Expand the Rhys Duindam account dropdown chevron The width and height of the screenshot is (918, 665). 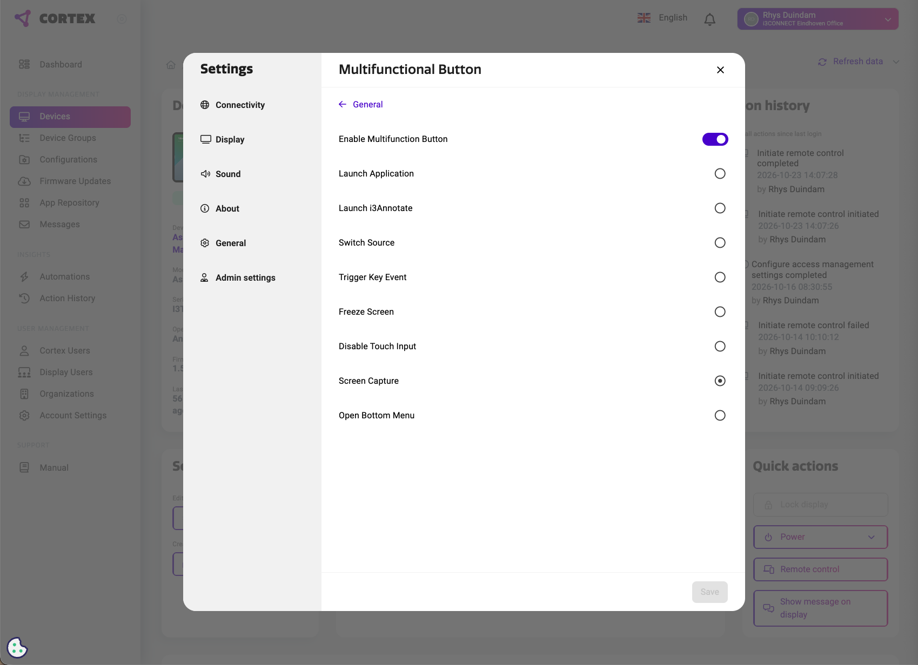point(888,19)
